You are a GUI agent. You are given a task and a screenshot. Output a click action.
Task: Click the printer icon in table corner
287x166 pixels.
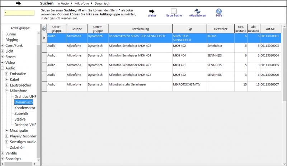pos(44,29)
